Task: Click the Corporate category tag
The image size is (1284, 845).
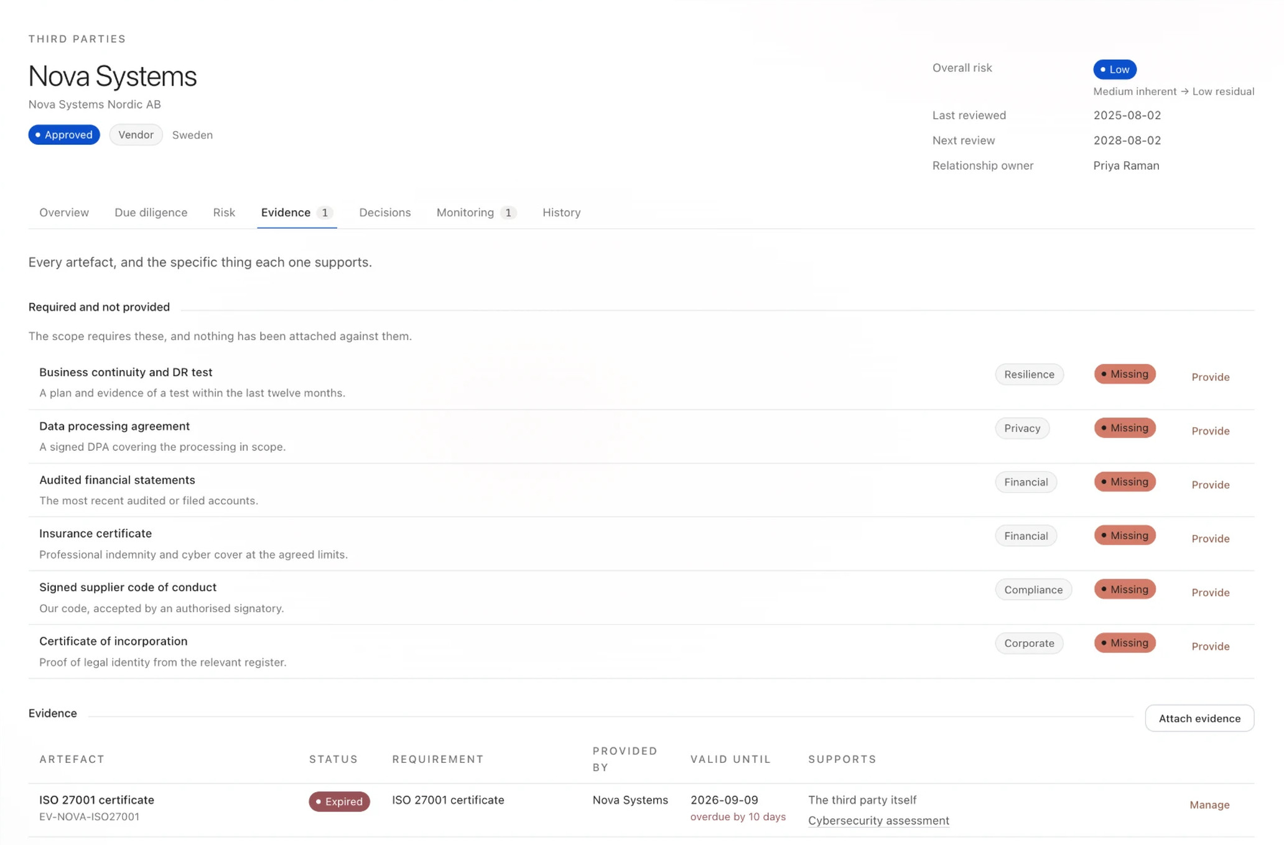Action: pos(1029,644)
